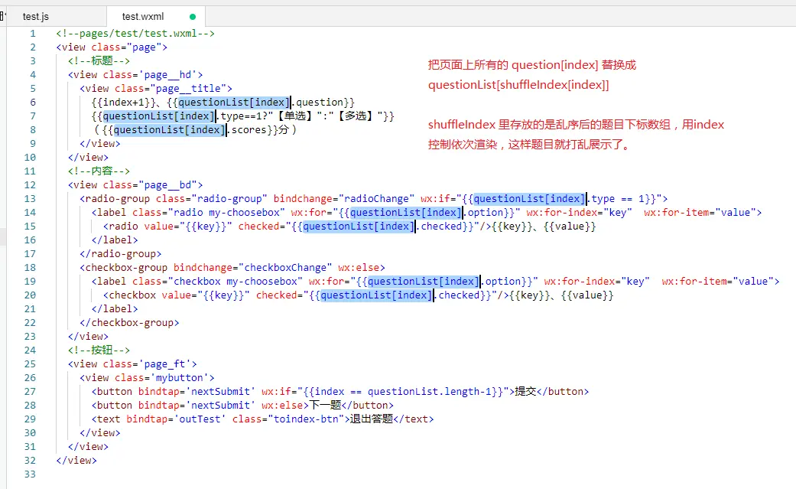Click wx:for-item="value" on line 14
Image resolution: width=796 pixels, height=489 pixels.
(700, 213)
